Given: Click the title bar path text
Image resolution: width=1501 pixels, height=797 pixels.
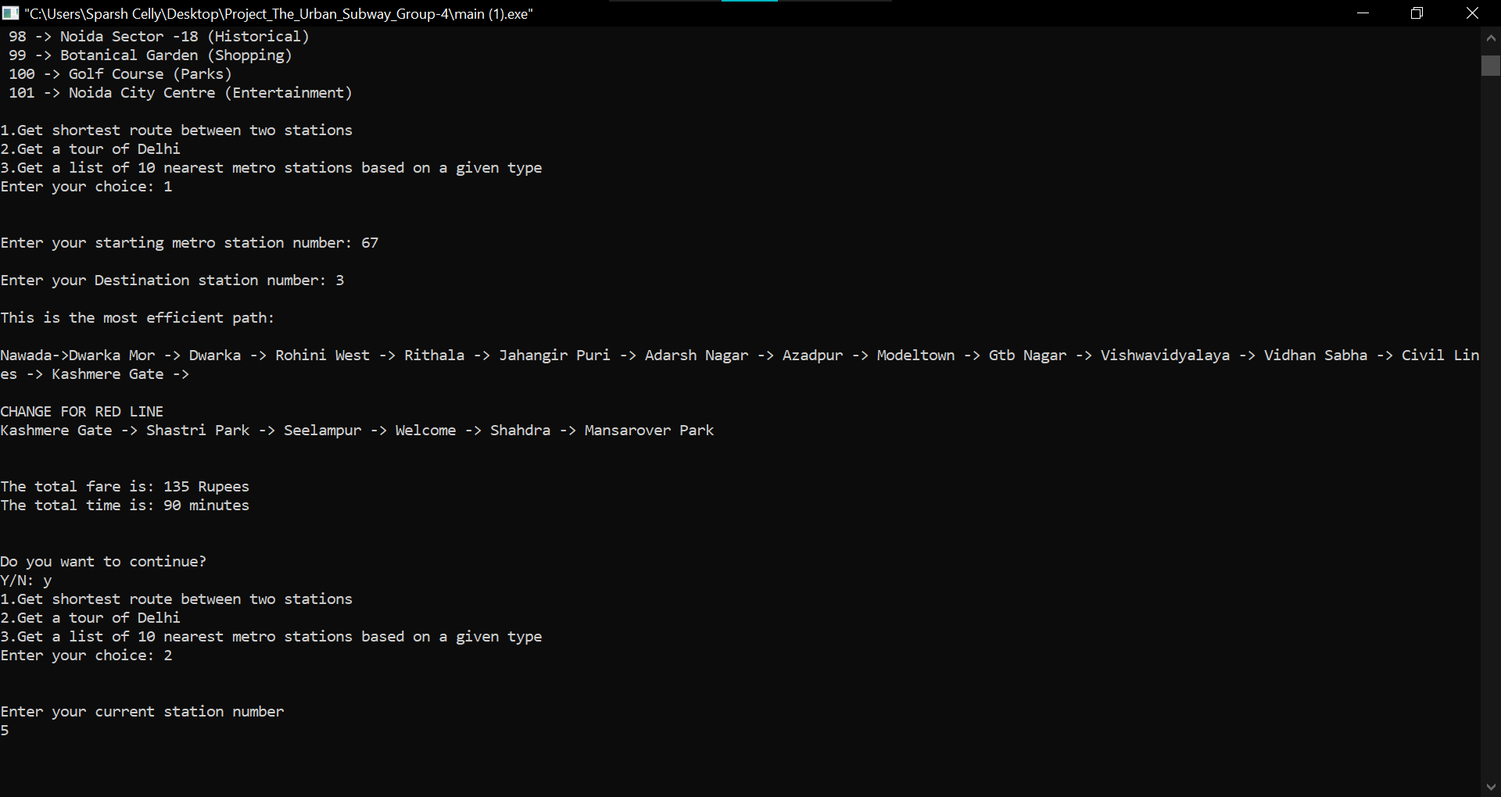Looking at the screenshot, I should (278, 14).
